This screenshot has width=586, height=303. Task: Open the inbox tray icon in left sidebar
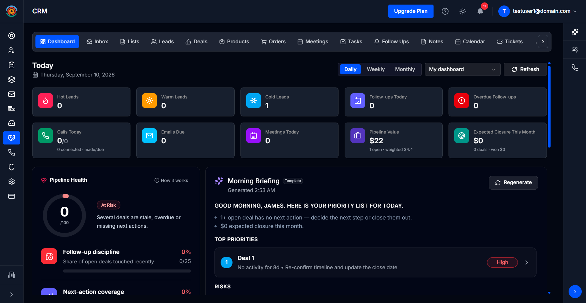tap(12, 123)
